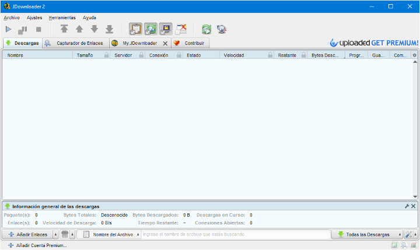The image size is (420, 250).
Task: Close the My.JDownloader tab
Action: coord(165,43)
